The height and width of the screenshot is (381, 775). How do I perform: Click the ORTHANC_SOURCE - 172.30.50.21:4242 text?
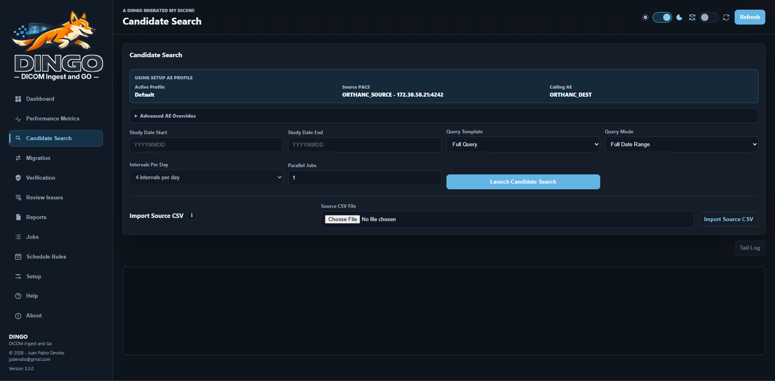click(393, 95)
